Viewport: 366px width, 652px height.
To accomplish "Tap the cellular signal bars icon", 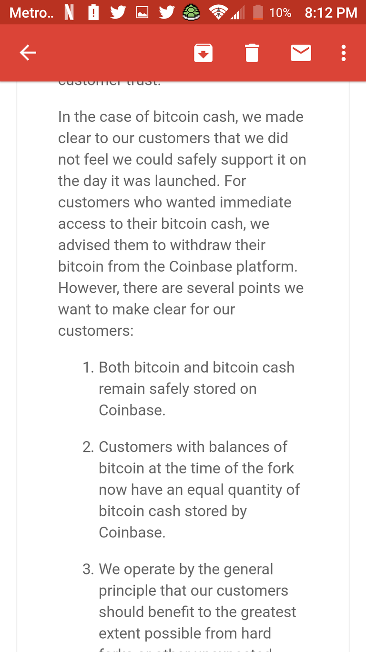I will point(237,13).
